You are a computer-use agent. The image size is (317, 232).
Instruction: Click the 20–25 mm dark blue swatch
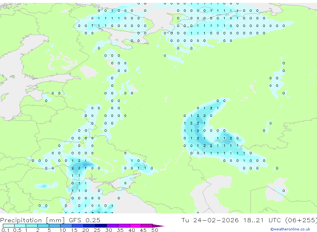point(89,226)
